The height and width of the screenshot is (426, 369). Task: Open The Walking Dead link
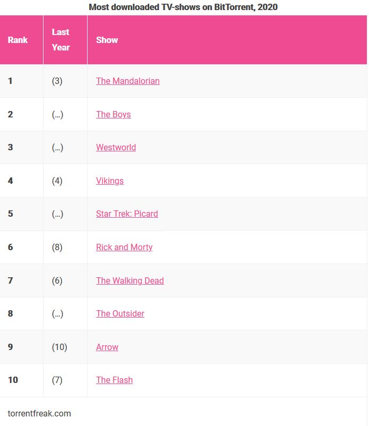(130, 281)
